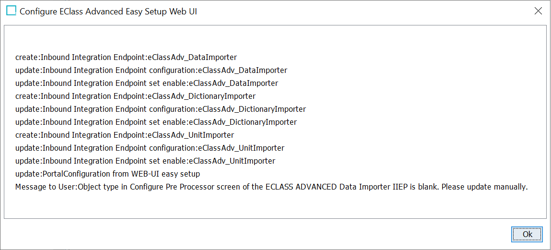Select the create line for eClassAdv_UnitImporter
This screenshot has width=551, height=250.
[x=125, y=135]
